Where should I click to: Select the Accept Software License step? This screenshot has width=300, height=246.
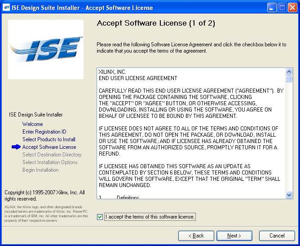[x=49, y=147]
